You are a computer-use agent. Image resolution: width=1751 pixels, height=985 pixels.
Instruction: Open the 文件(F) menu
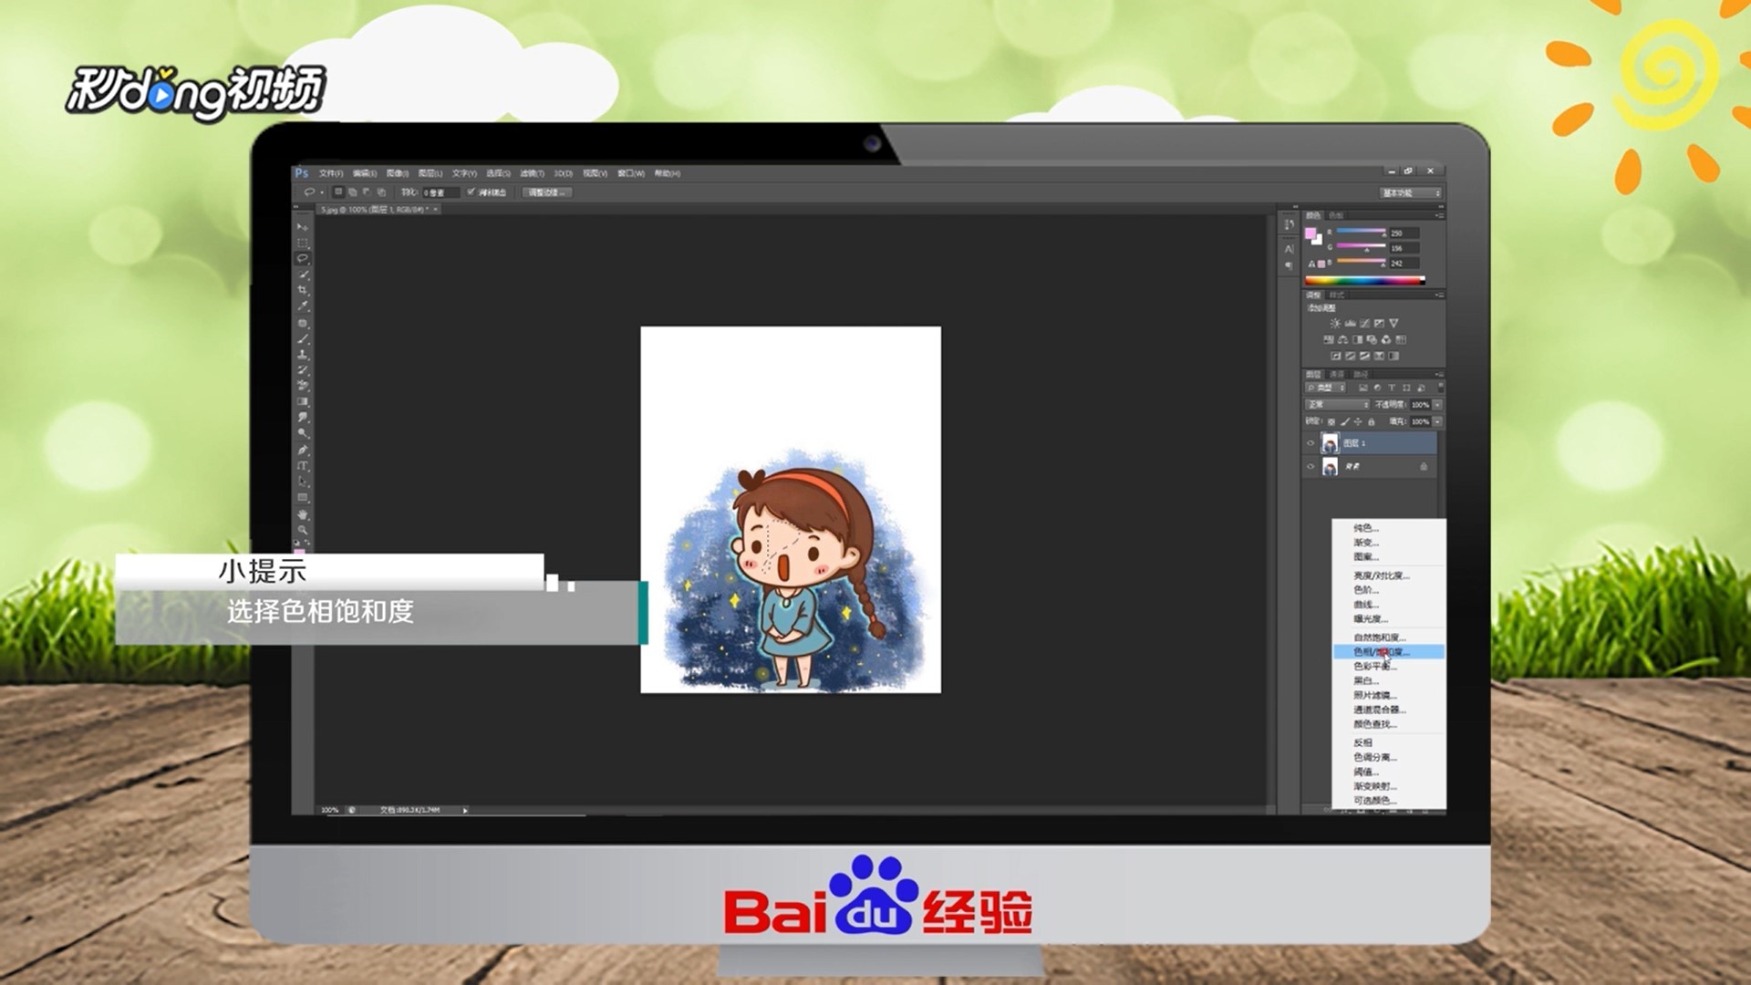pyautogui.click(x=331, y=173)
